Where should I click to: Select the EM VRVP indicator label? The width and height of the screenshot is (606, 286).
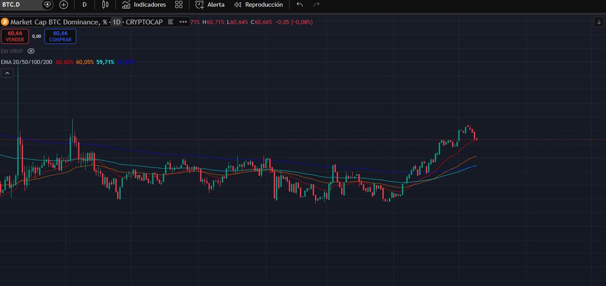12,51
